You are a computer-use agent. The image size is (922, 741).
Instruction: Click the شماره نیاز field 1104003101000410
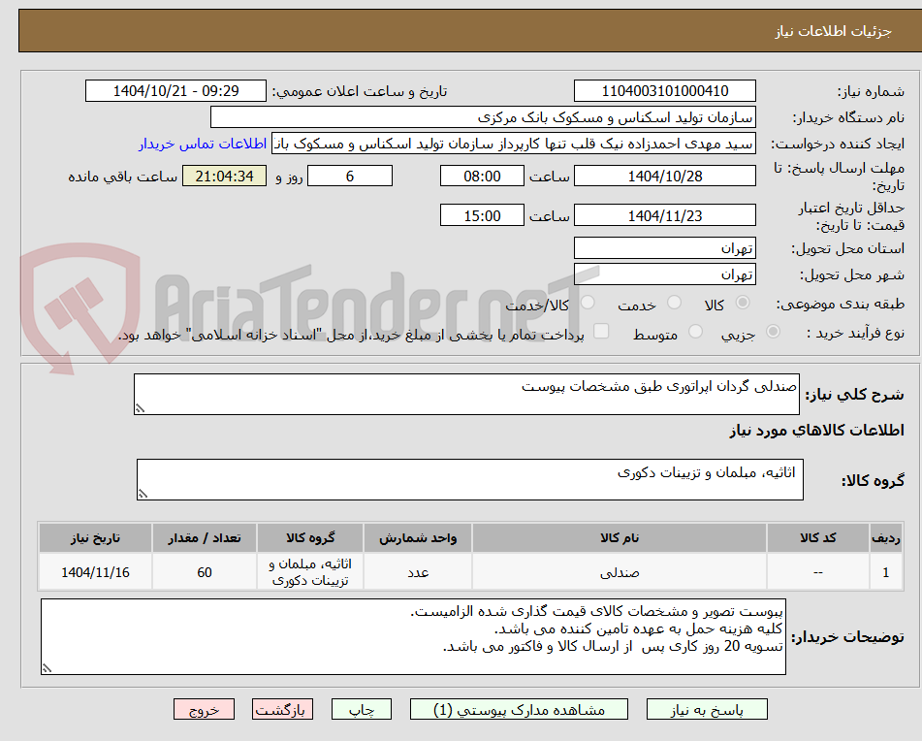point(664,91)
